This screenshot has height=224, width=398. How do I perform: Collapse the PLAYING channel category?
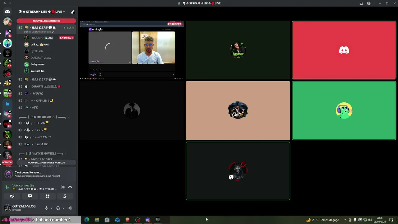pos(44,117)
